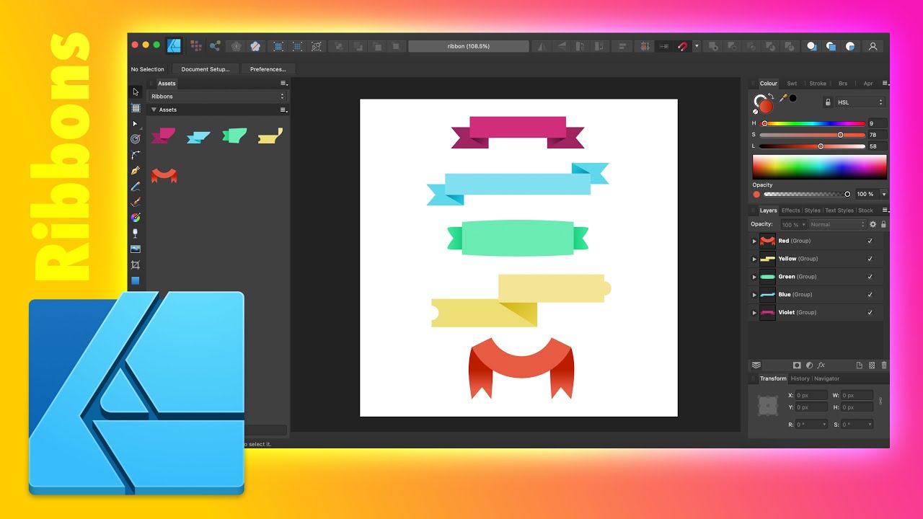
Task: Switch to the Navigator tab
Action: point(826,378)
